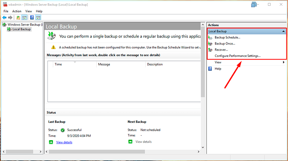Click center pane horizontal scrollbar right arrow
Viewport: 288px width, 161px height.
point(198,152)
